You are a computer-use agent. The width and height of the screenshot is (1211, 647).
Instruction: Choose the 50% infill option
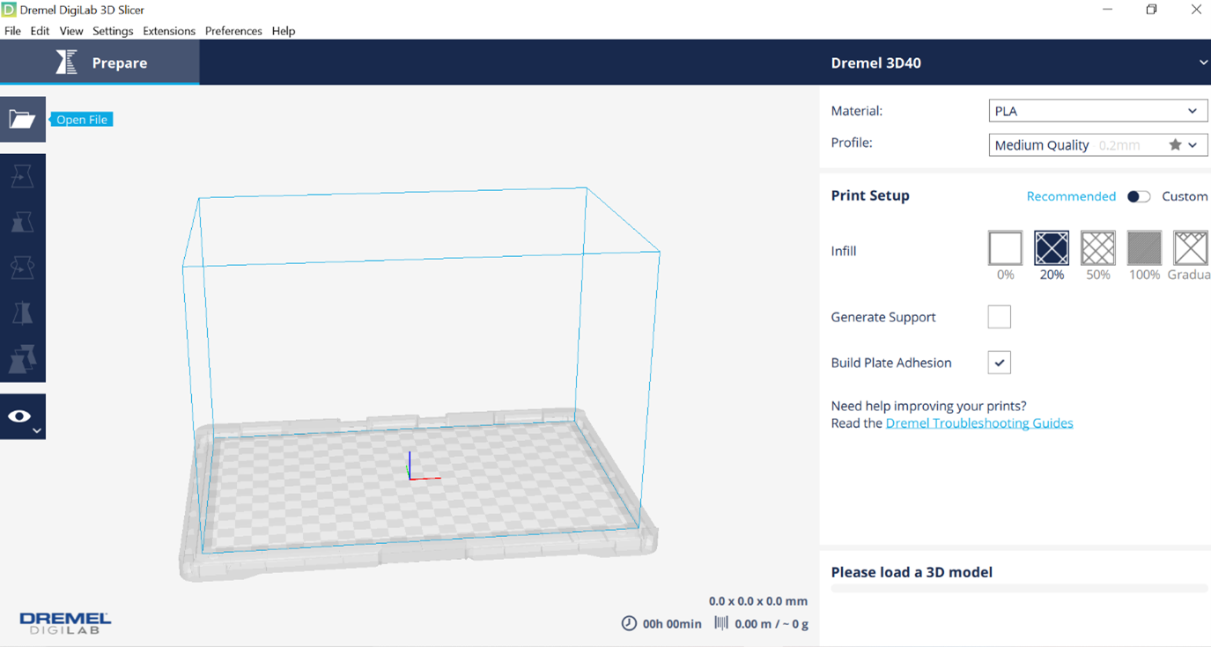1097,248
